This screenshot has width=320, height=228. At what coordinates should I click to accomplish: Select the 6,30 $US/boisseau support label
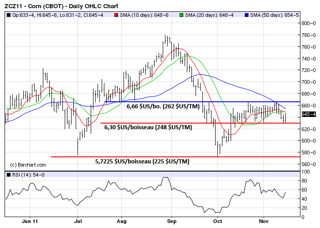click(148, 127)
